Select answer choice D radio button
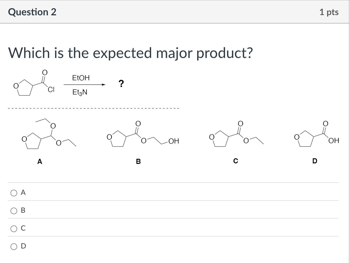The height and width of the screenshot is (263, 350). tap(14, 246)
